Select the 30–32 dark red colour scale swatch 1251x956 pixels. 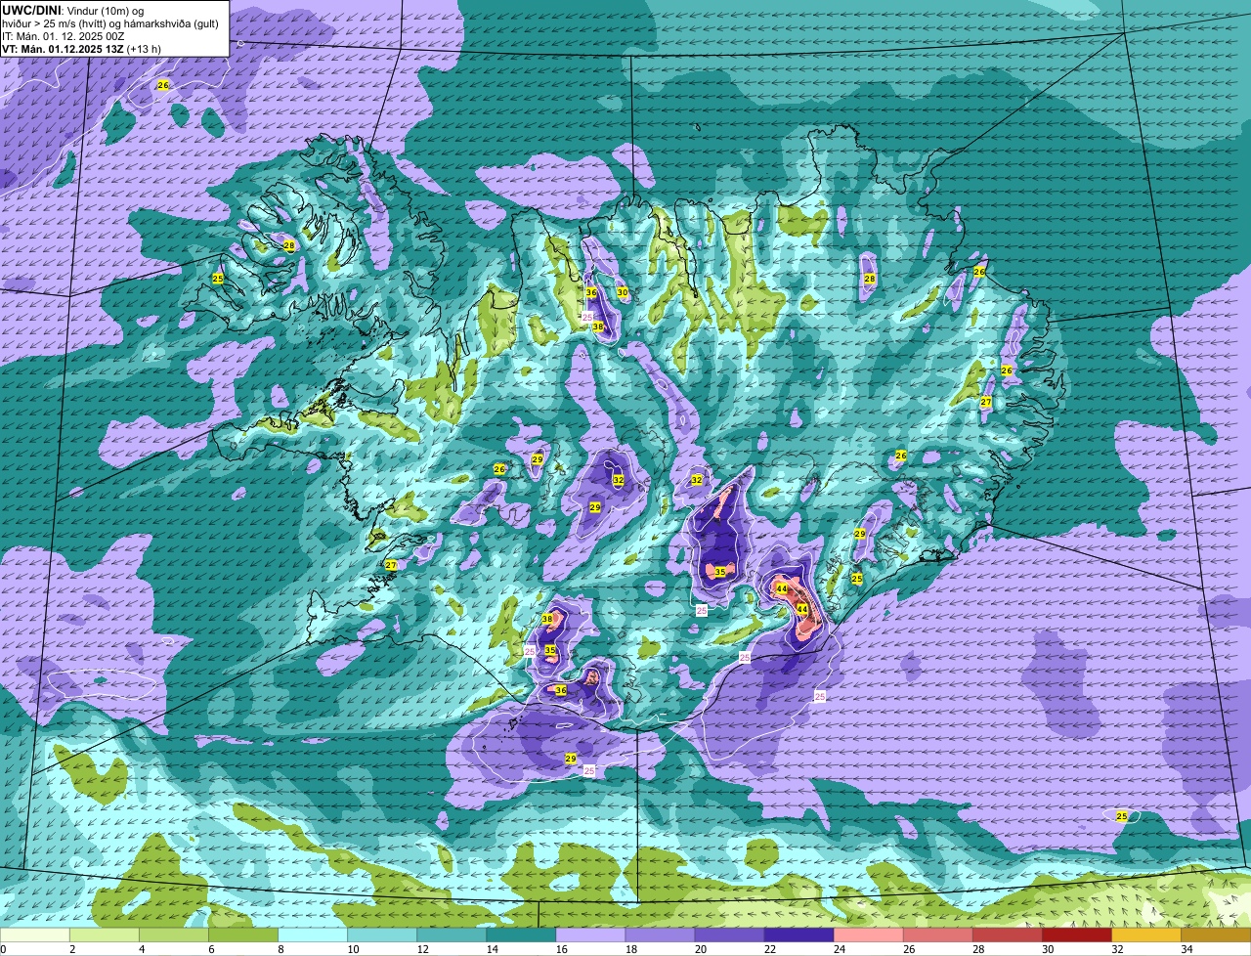pos(1076,934)
